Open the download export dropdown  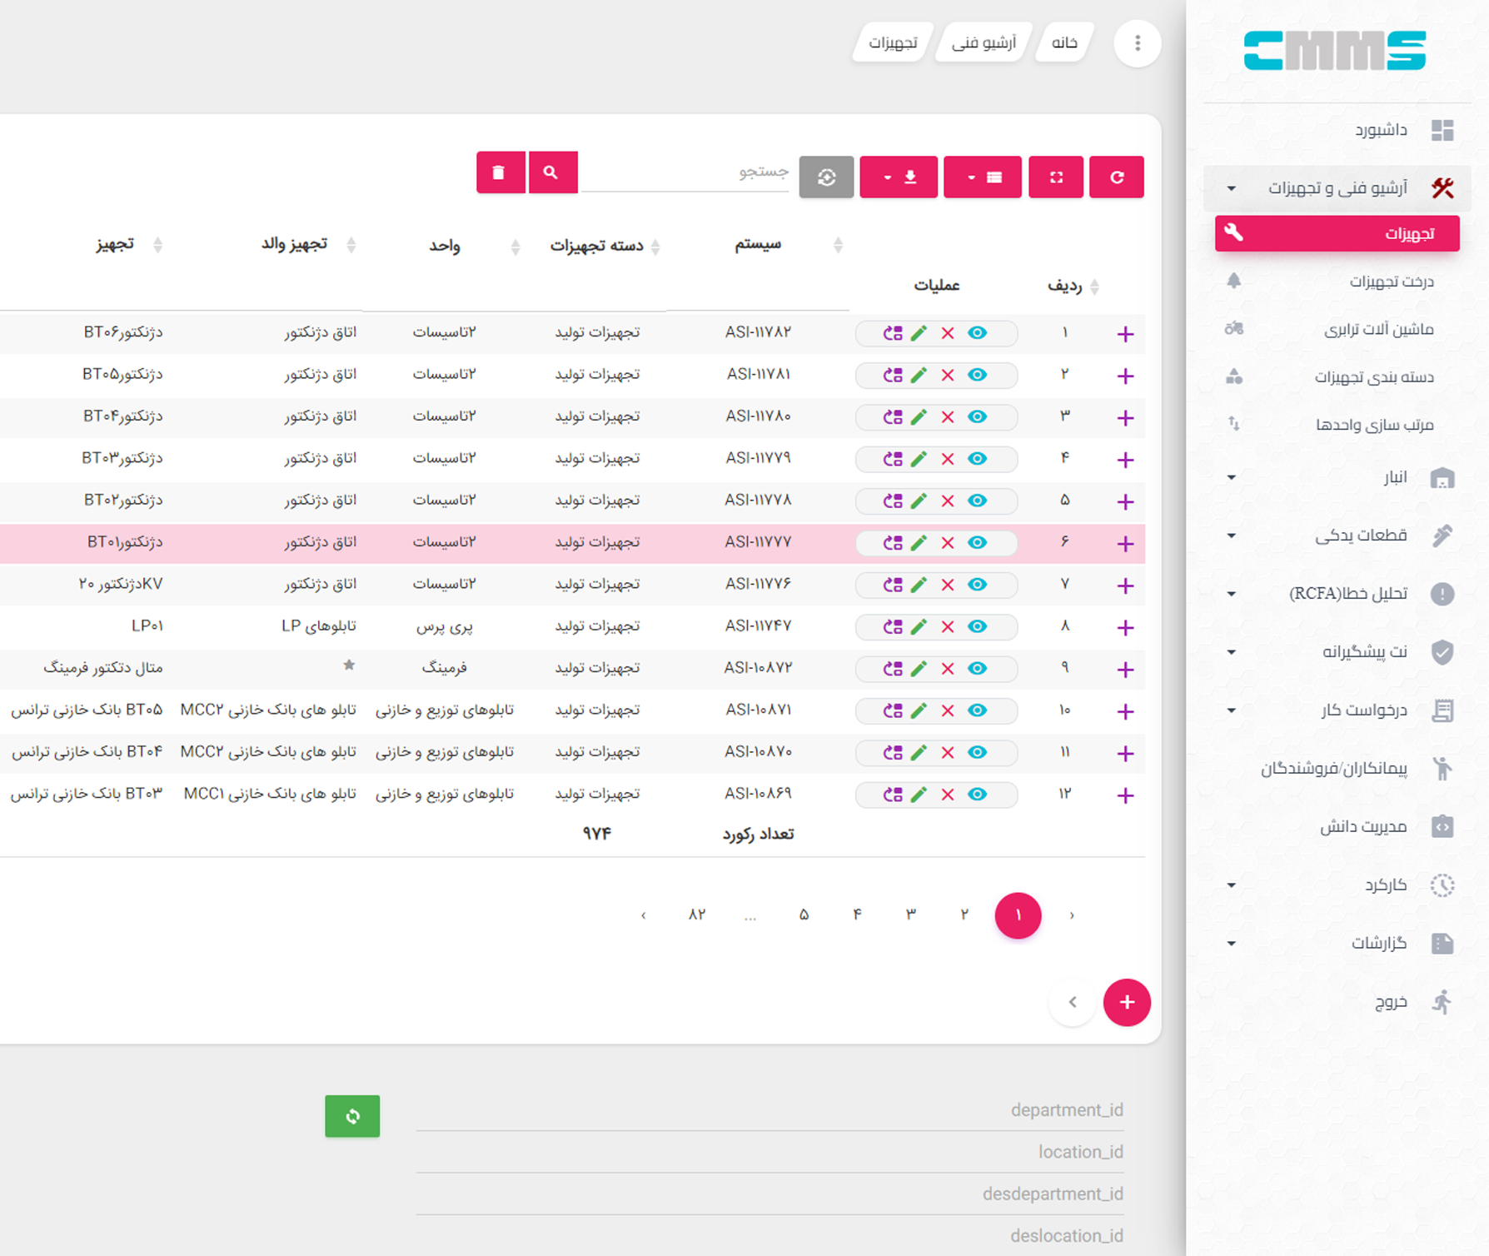[x=899, y=177]
